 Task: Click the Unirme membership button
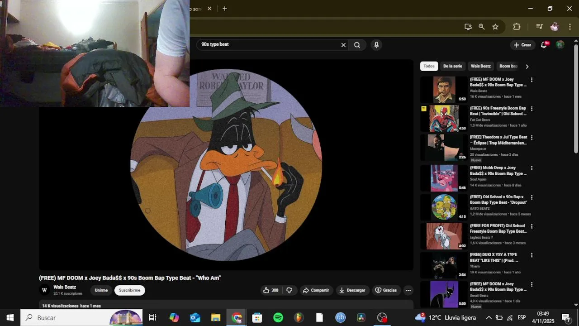click(101, 290)
